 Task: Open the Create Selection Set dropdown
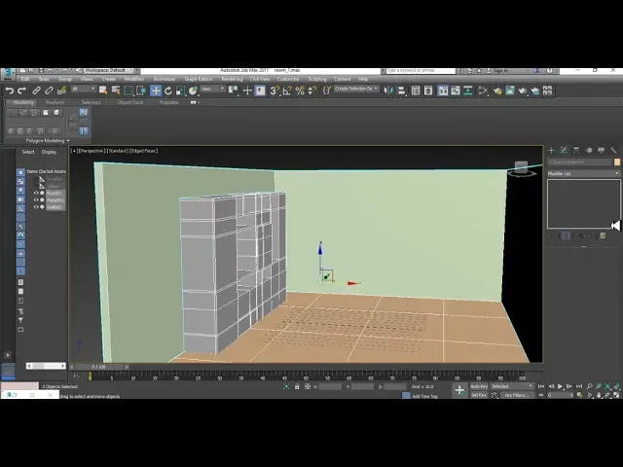(x=356, y=90)
